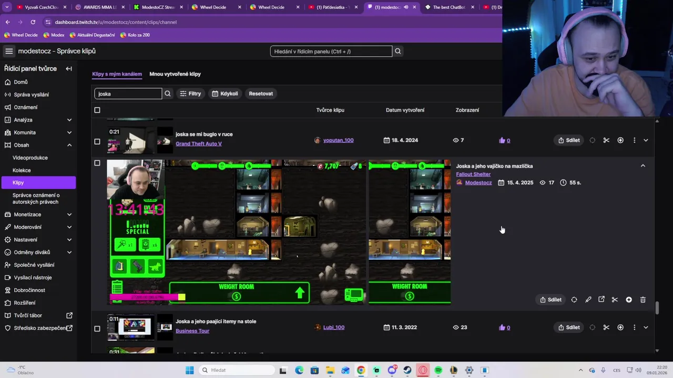This screenshot has height=378, width=673.
Task: Reload the page in the browser
Action: [x=33, y=22]
